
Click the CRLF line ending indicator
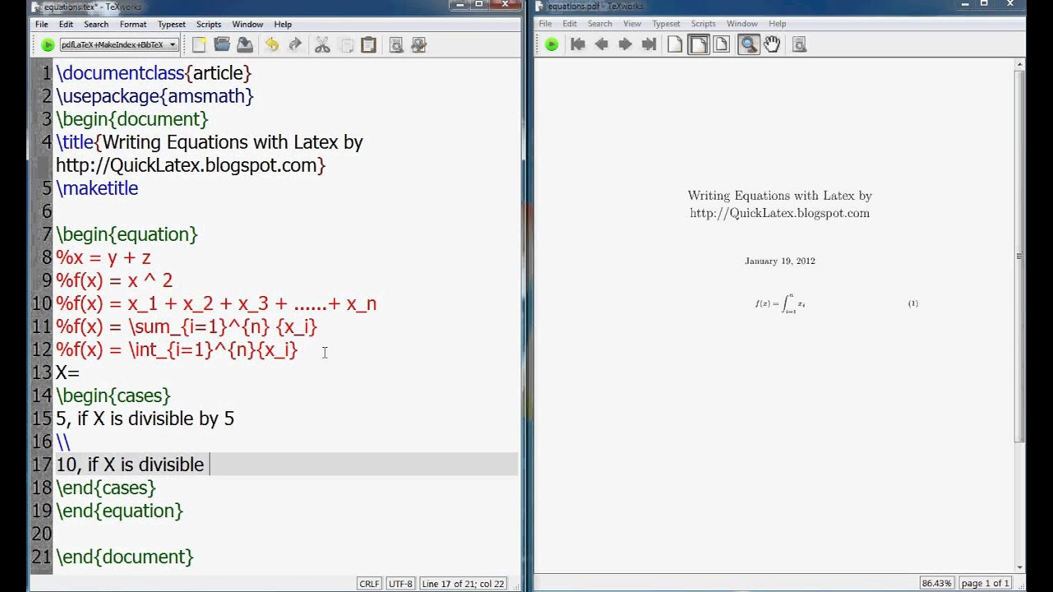pyautogui.click(x=369, y=584)
